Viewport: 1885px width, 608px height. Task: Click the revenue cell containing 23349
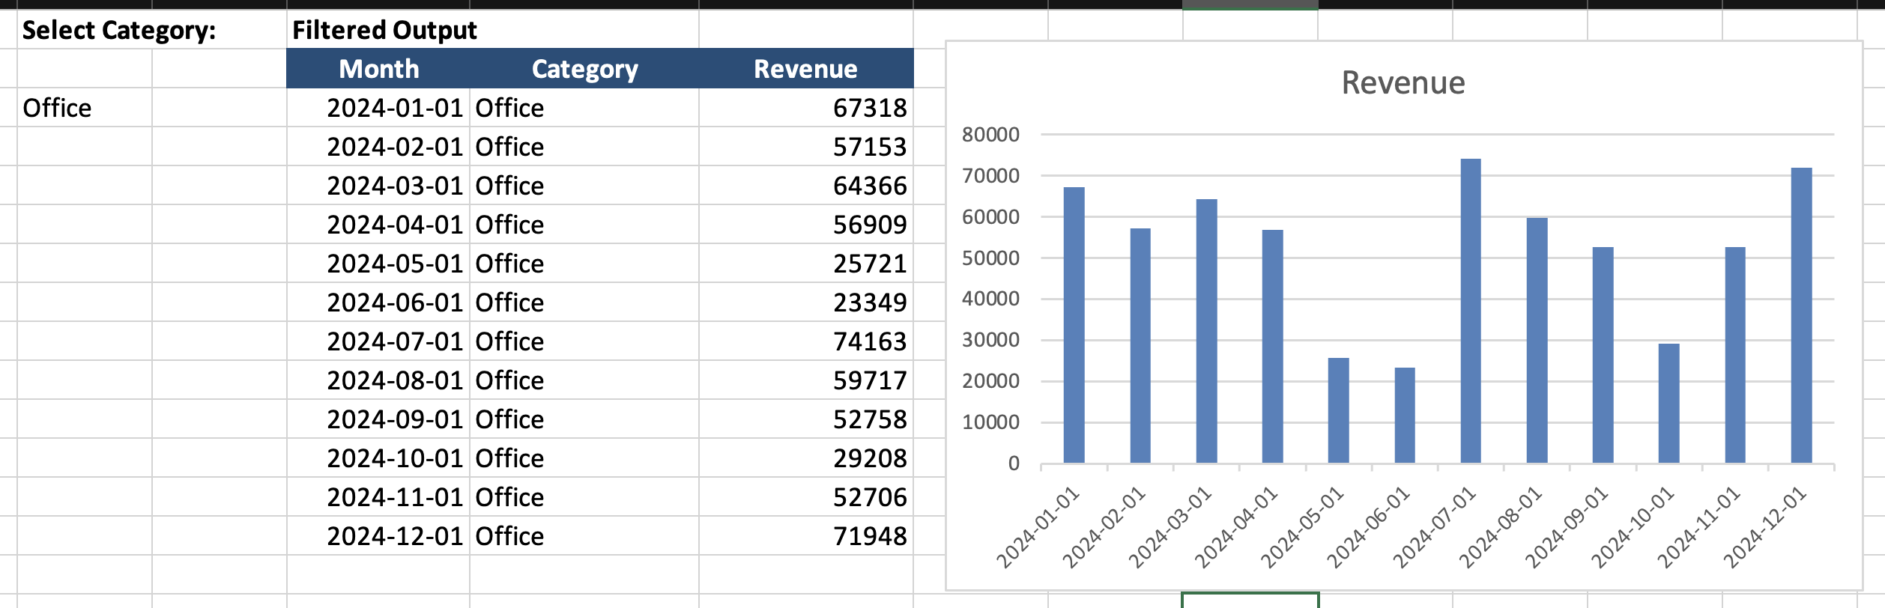click(x=869, y=303)
